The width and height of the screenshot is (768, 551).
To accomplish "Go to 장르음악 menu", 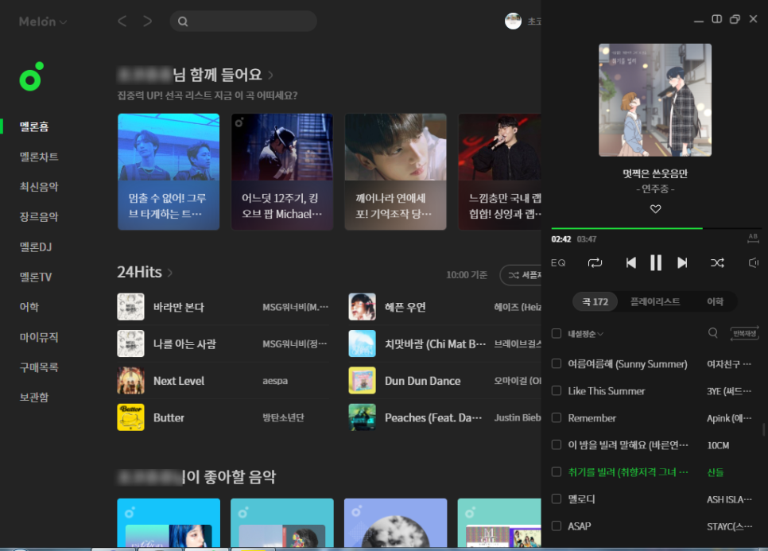I will (39, 216).
